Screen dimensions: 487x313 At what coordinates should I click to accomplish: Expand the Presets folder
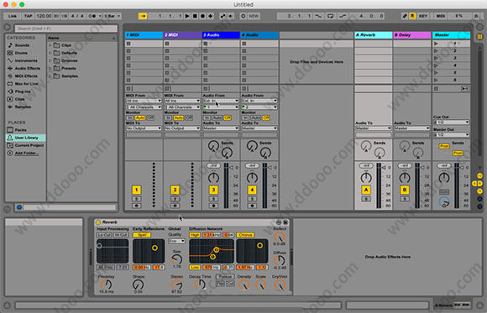click(50, 68)
